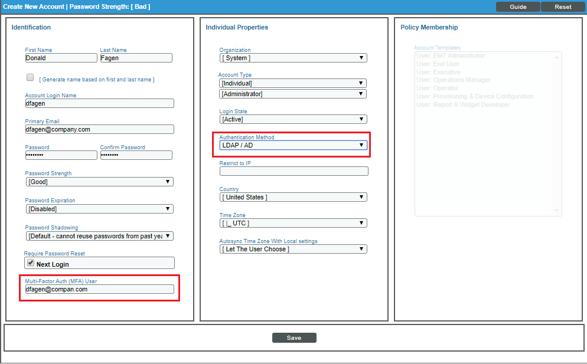Screen dimensions: 587x364
Task: Expand the Authentication Method dropdown
Action: click(293, 145)
